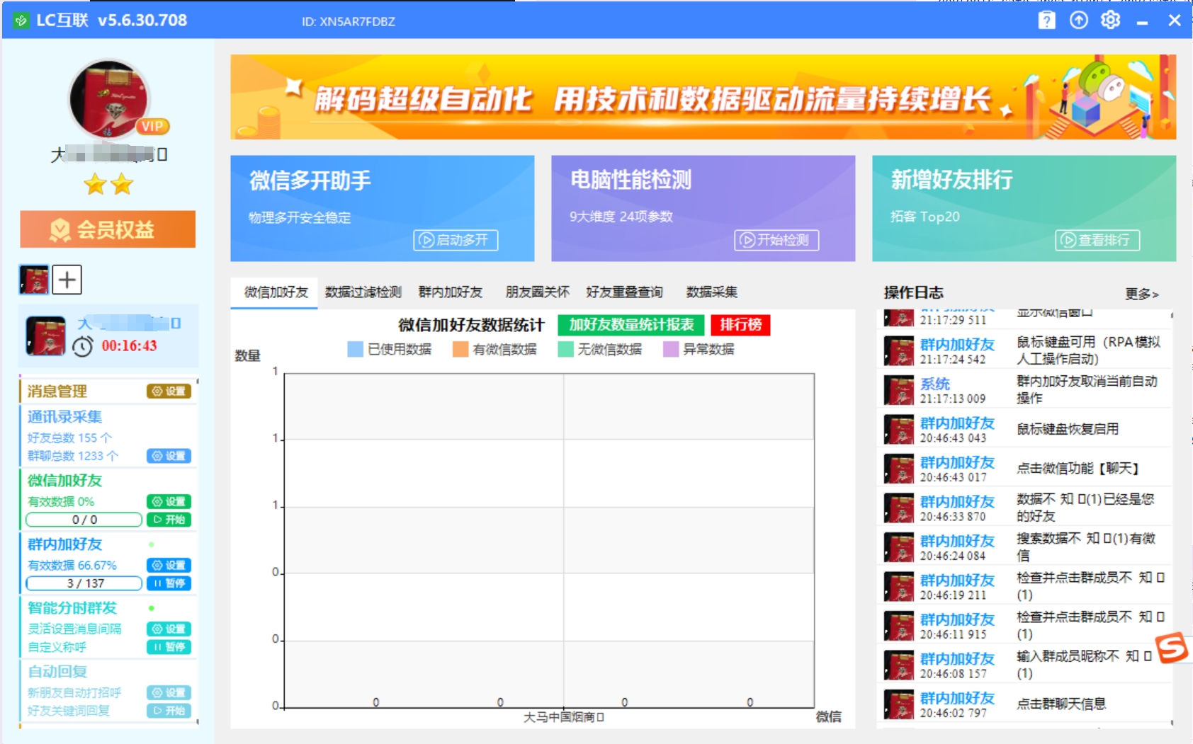Image resolution: width=1193 pixels, height=744 pixels.
Task: Click the upload/update arrow icon in the title bar
Action: (1078, 21)
